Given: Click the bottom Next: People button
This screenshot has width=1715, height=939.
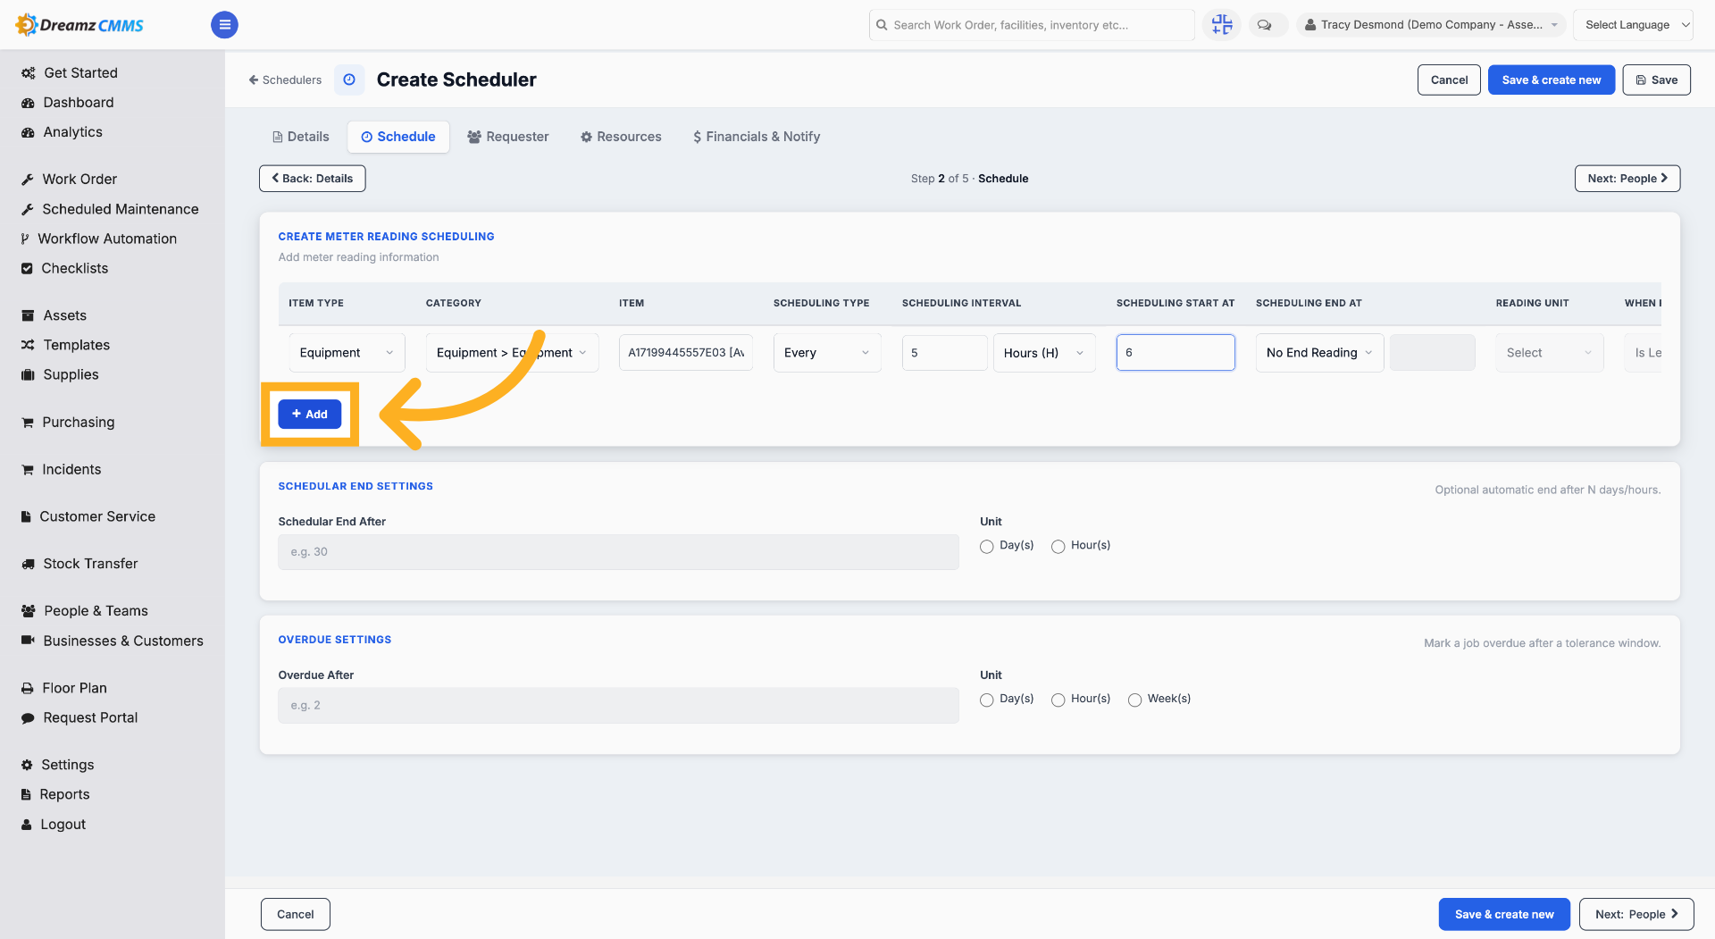Looking at the screenshot, I should pos(1636,914).
